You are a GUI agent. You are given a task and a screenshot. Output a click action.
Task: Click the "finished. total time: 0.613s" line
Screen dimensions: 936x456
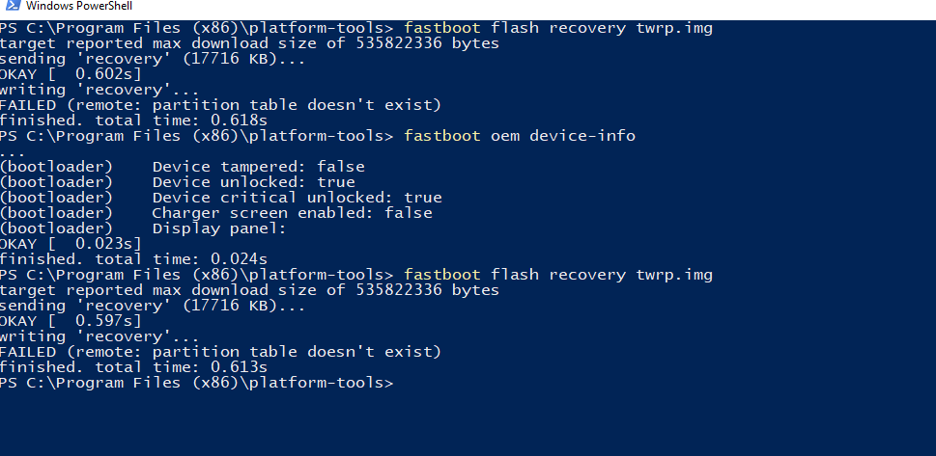(133, 367)
